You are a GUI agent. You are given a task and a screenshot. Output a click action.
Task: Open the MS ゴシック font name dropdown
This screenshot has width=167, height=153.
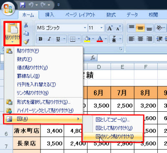(85, 28)
